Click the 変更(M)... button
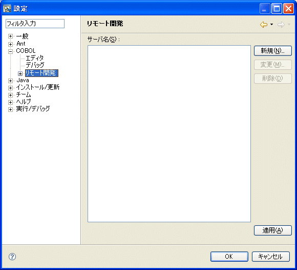This screenshot has width=297, height=270. point(273,65)
